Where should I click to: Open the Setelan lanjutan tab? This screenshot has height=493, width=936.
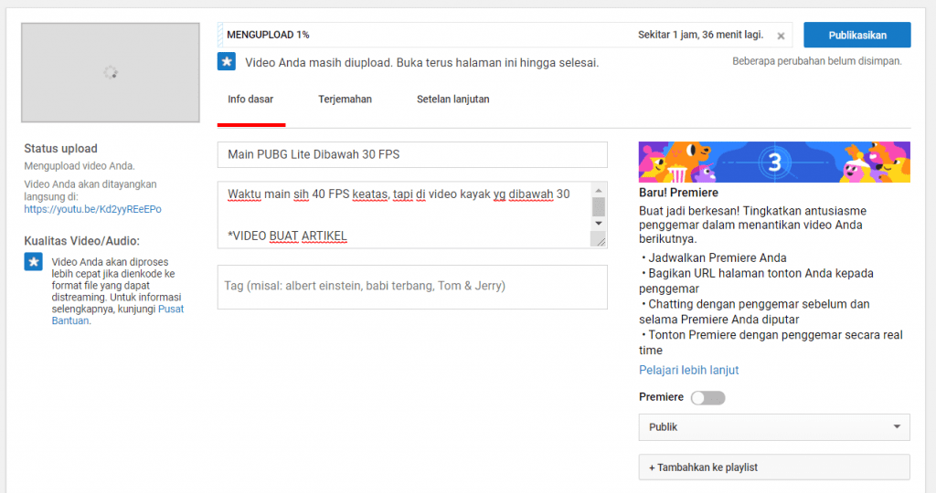tap(453, 100)
